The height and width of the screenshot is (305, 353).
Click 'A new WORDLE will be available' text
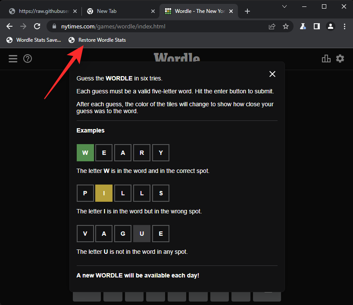click(x=138, y=275)
